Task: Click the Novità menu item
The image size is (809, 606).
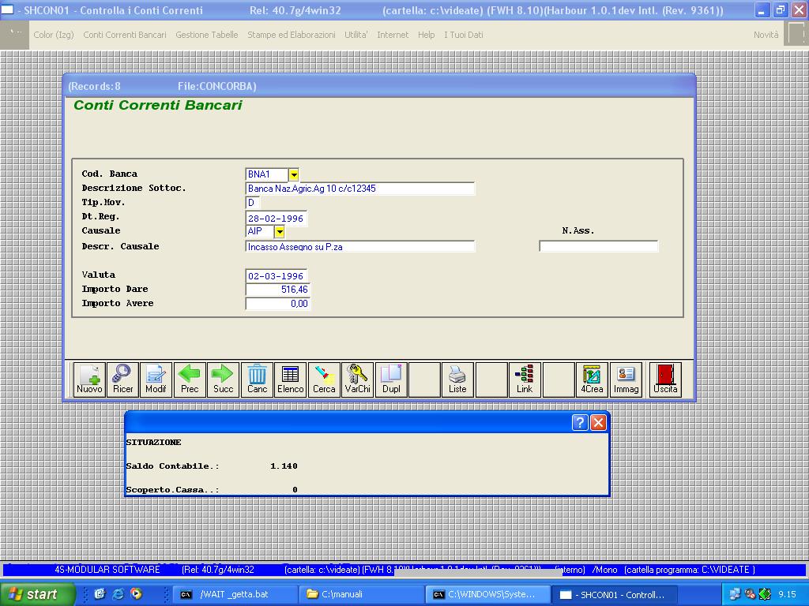Action: tap(766, 35)
